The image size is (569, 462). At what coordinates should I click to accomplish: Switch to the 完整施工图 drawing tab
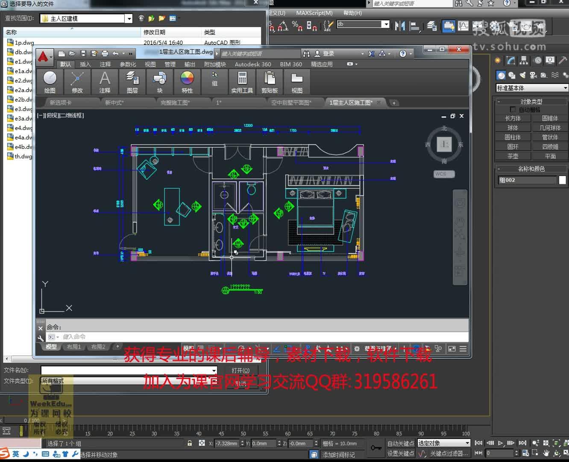point(175,103)
